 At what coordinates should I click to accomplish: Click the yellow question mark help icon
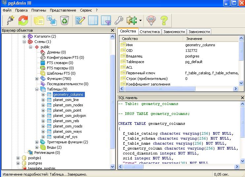tap(164, 20)
